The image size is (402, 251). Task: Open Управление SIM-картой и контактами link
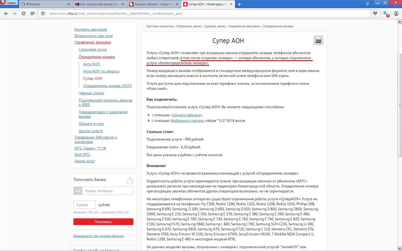tap(95, 139)
